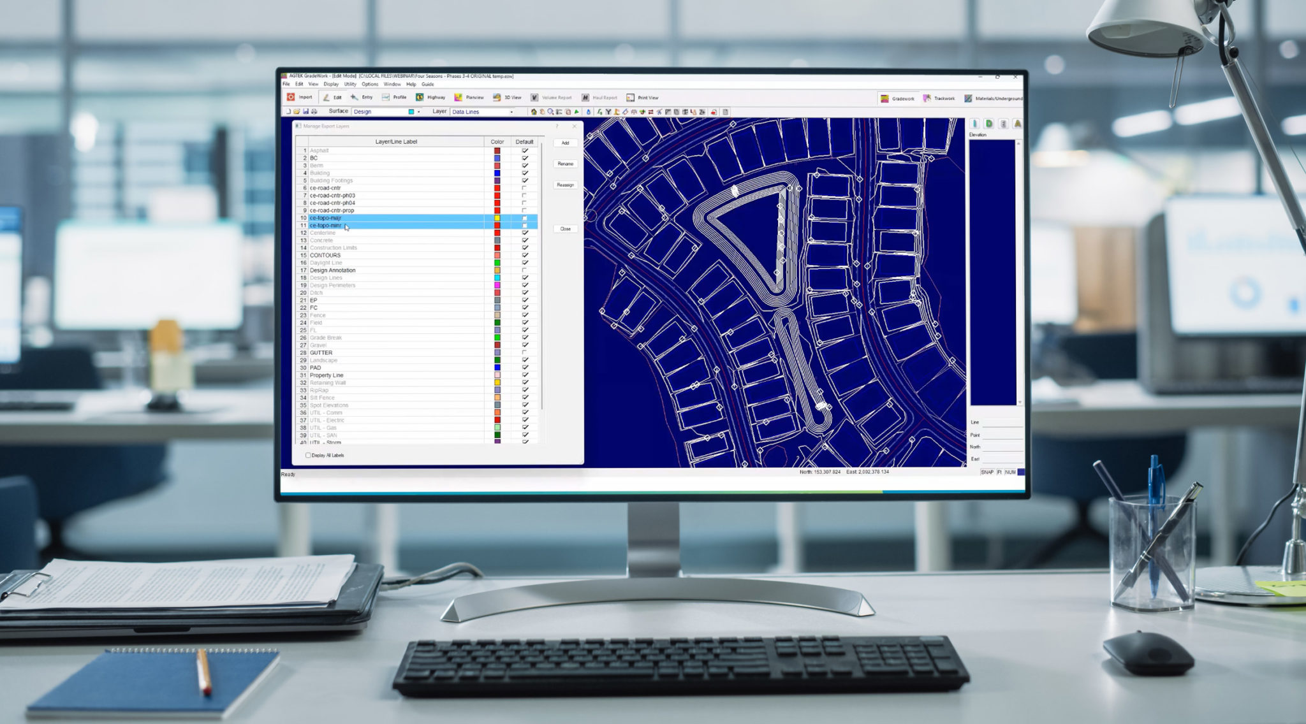Click the New file icon

(x=288, y=112)
